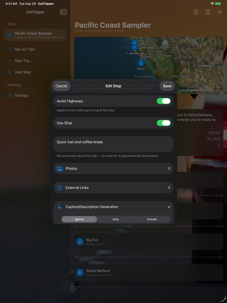Turn off Gas Stop switch
Image resolution: width=227 pixels, height=303 pixels.
pyautogui.click(x=164, y=123)
